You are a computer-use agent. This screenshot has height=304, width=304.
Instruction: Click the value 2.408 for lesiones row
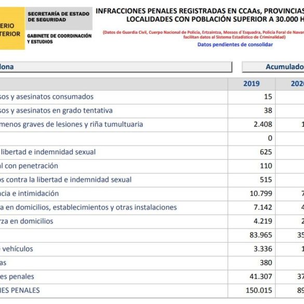[x=263, y=124]
